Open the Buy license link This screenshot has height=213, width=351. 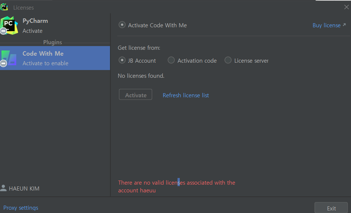[326, 25]
